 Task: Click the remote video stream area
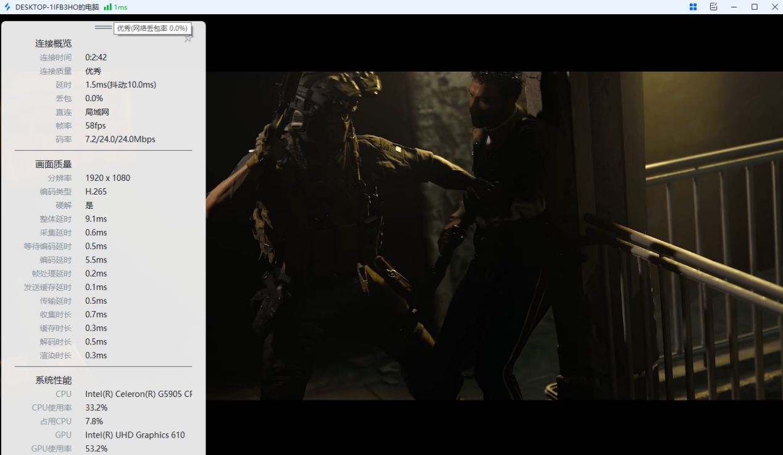494,236
